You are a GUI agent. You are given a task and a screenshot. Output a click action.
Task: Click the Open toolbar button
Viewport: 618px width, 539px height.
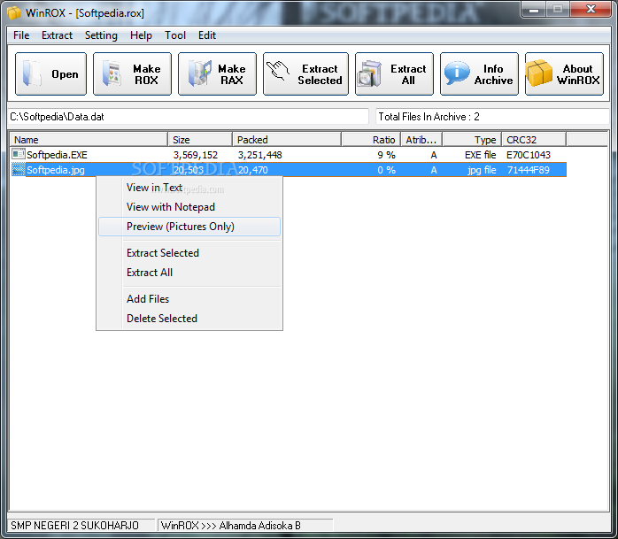click(x=50, y=74)
